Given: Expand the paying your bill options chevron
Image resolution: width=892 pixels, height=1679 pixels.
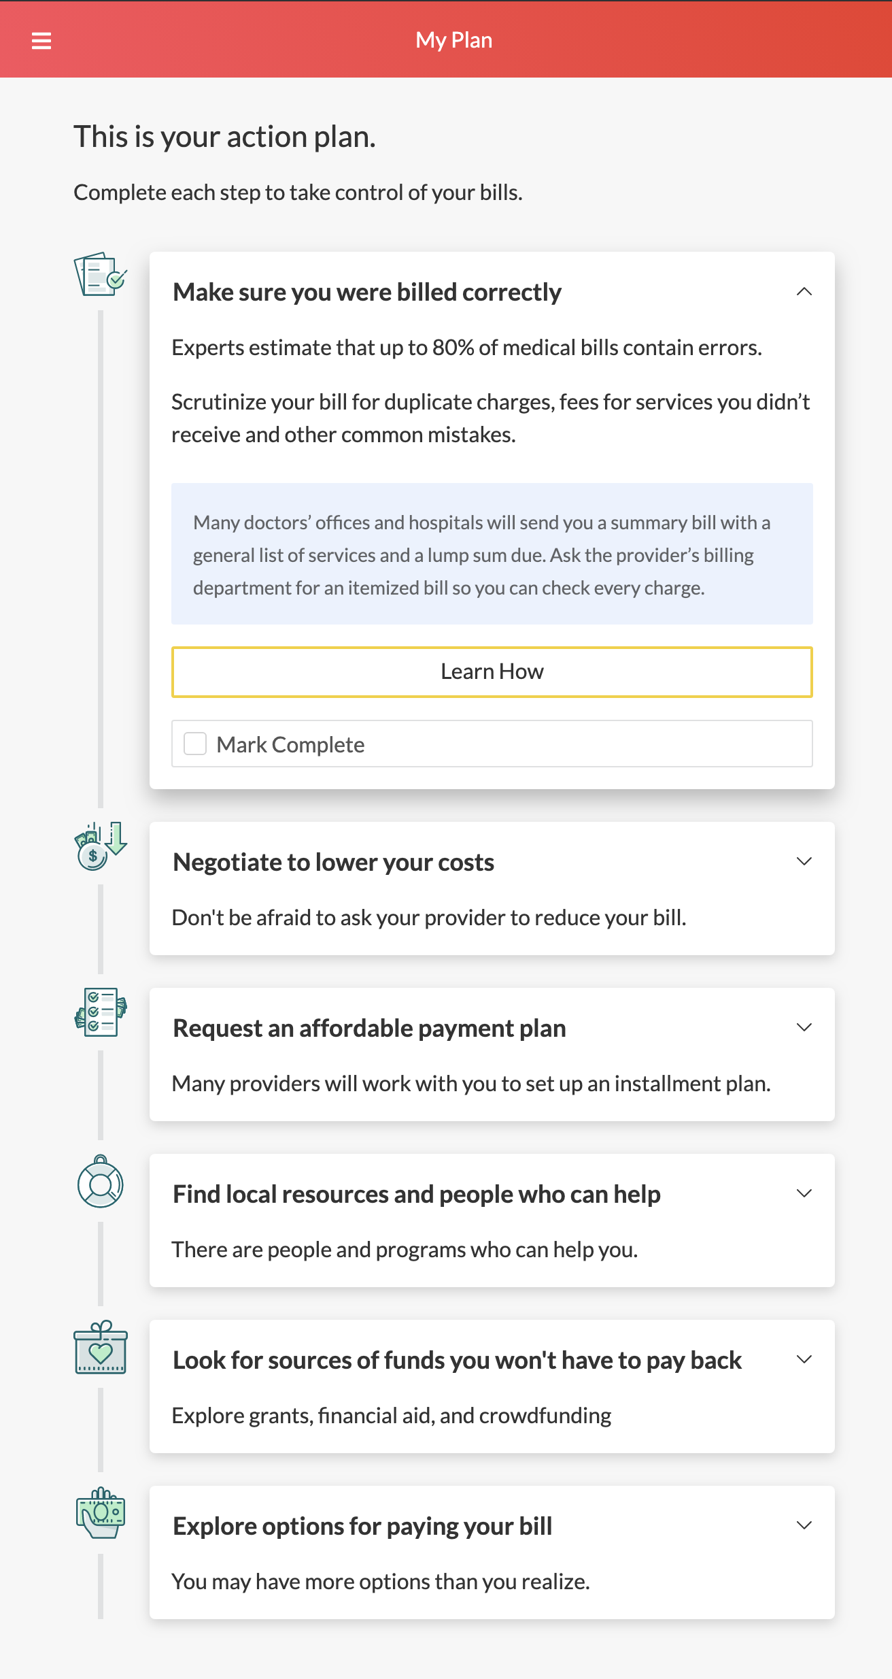Looking at the screenshot, I should tap(804, 1526).
